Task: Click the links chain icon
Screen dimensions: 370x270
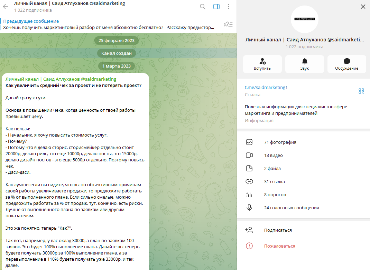Action: point(249,181)
